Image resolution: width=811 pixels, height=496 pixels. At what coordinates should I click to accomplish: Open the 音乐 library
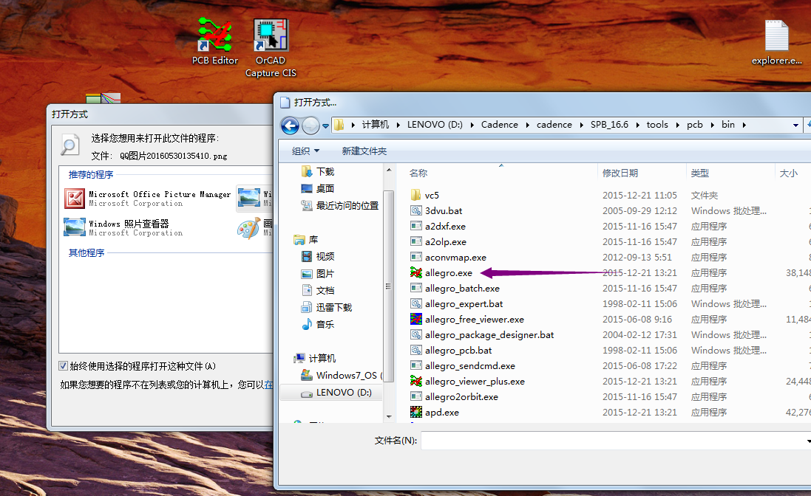click(318, 325)
